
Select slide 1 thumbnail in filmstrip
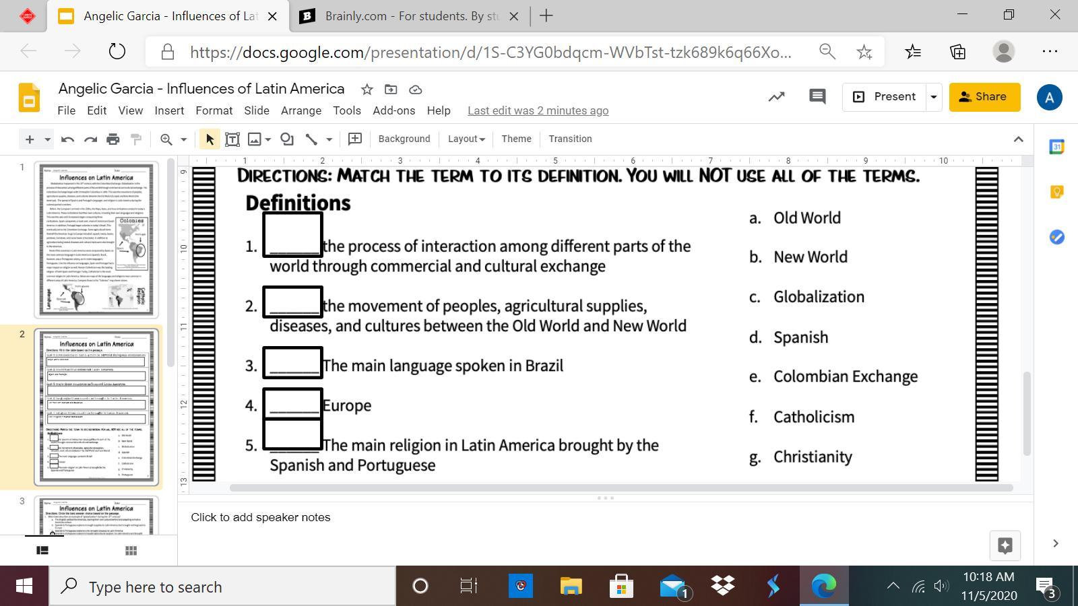pyautogui.click(x=96, y=240)
